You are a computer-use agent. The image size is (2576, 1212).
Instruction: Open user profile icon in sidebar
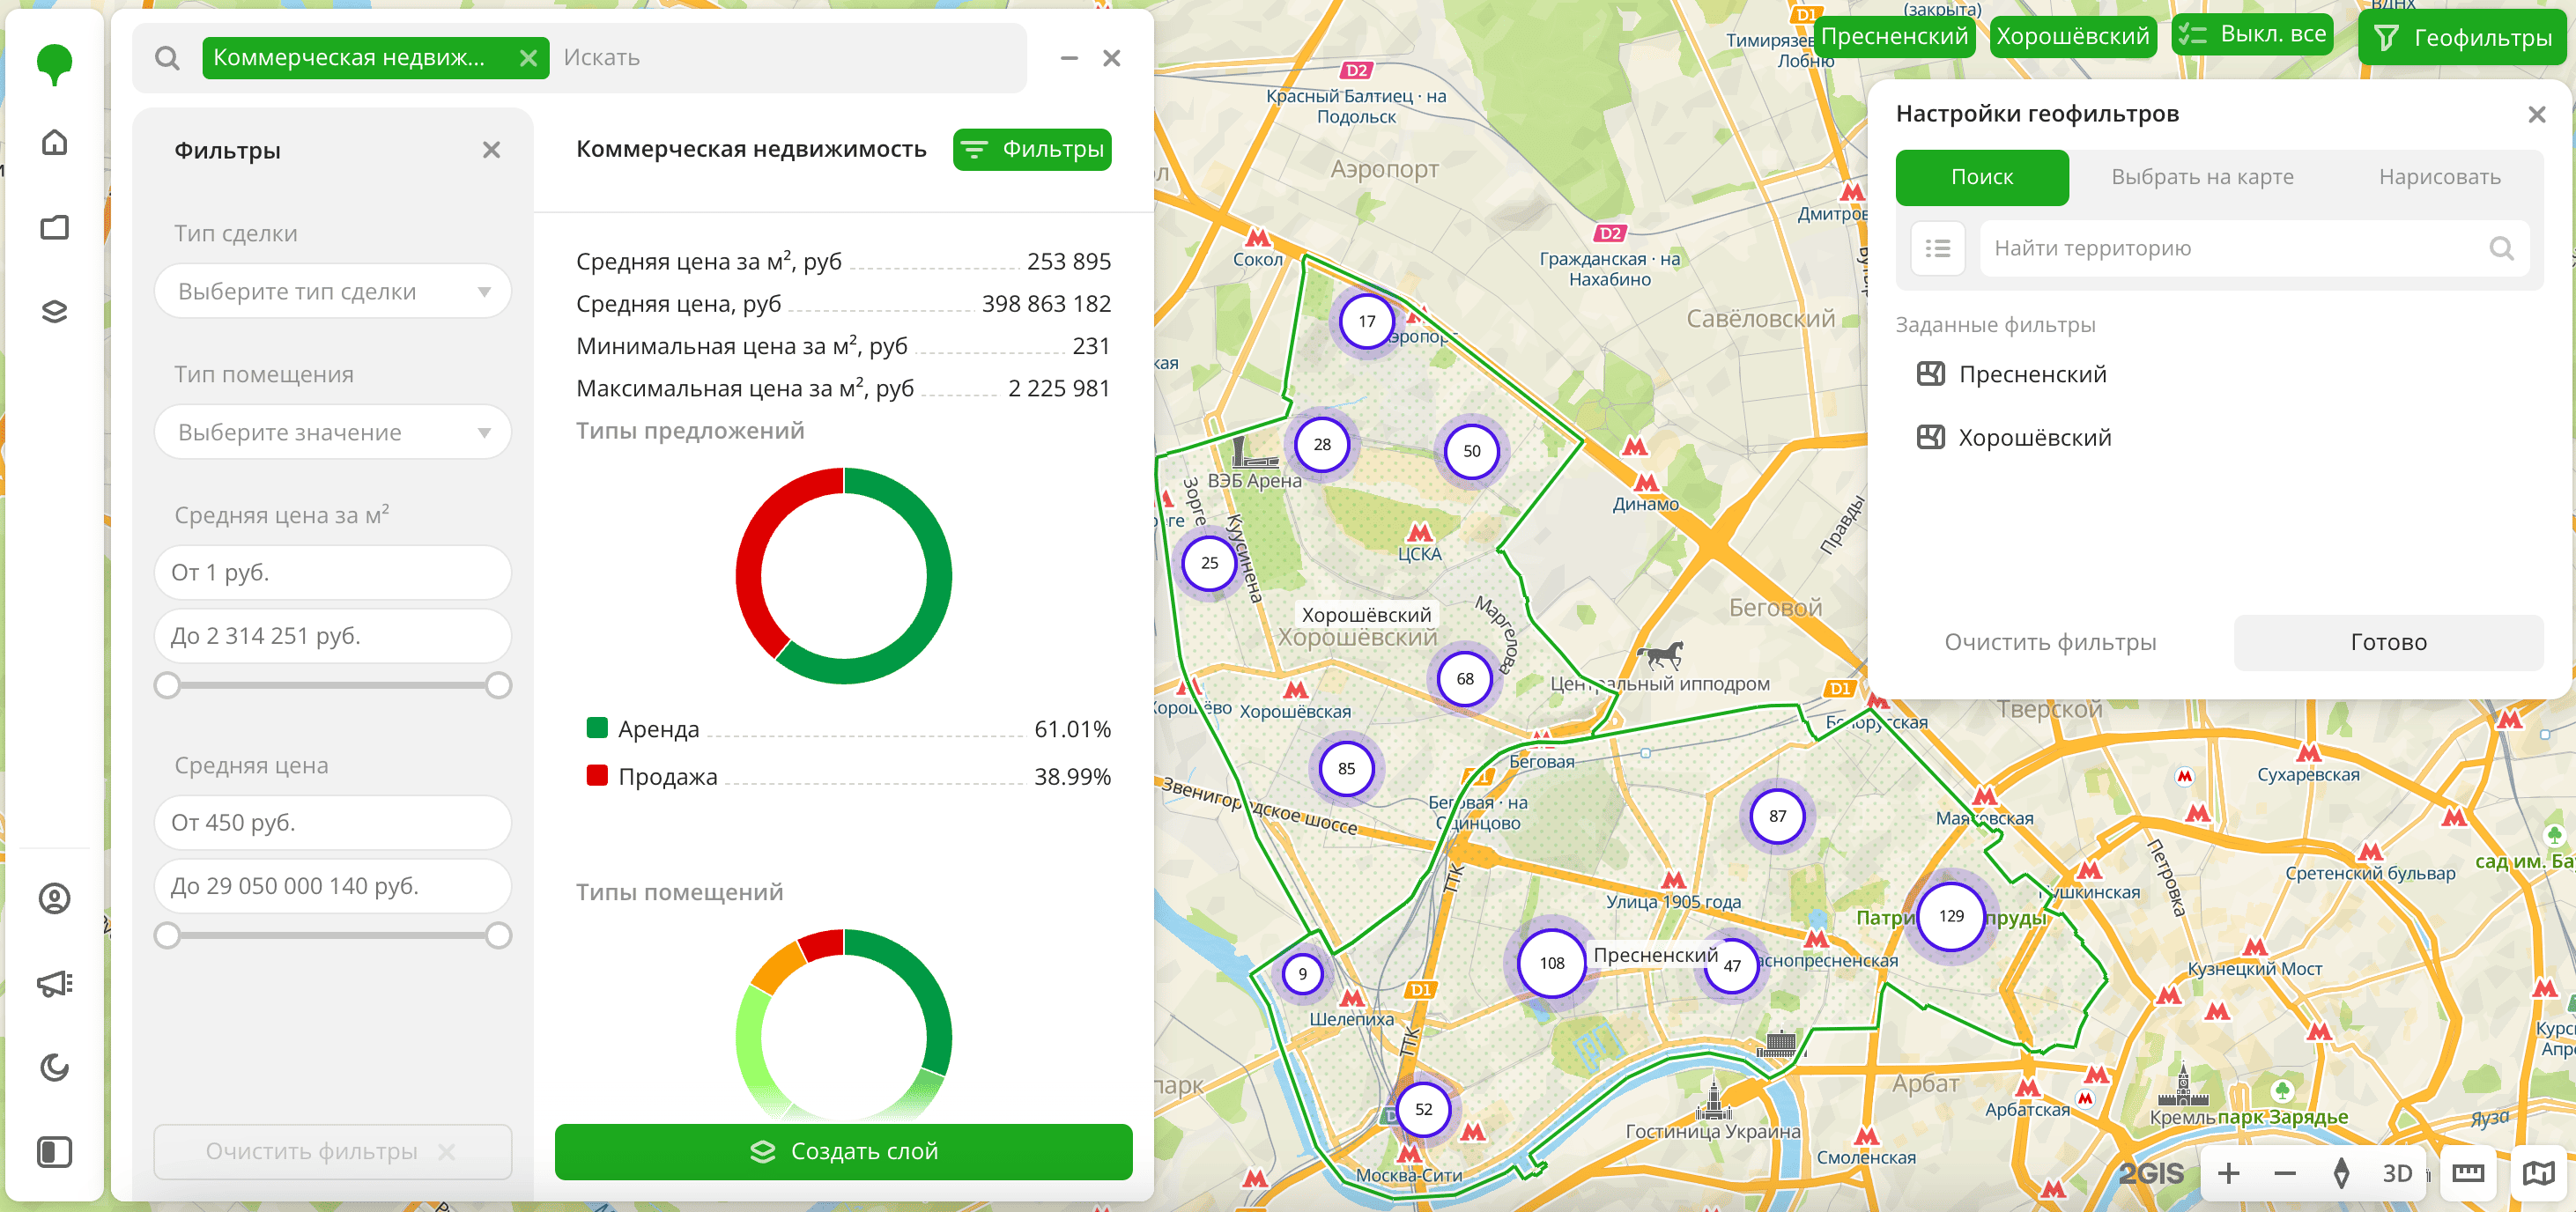(55, 899)
